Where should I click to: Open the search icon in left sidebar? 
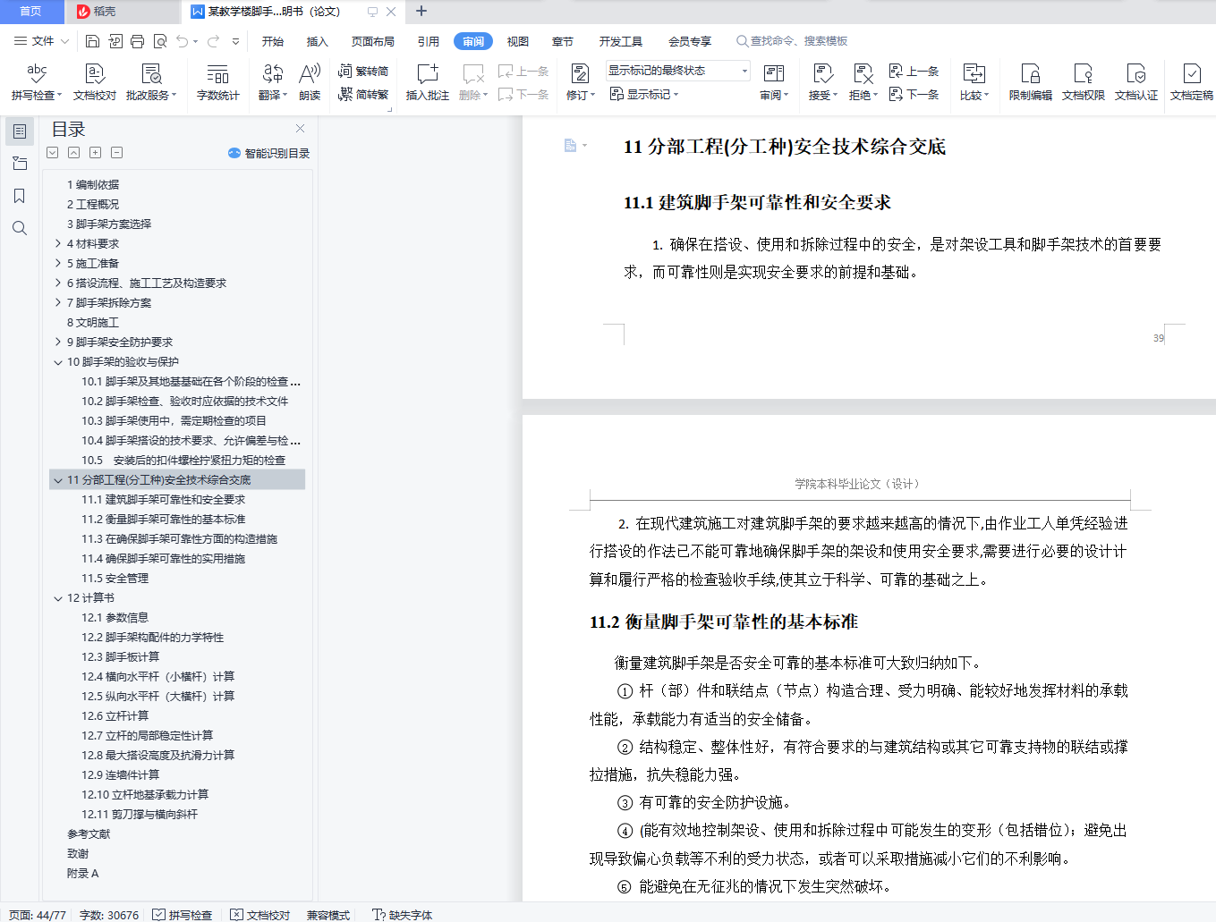20,228
